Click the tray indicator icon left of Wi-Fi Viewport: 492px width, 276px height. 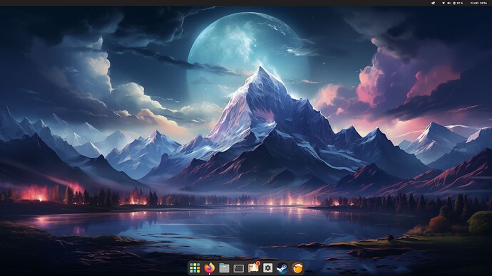[x=434, y=3]
